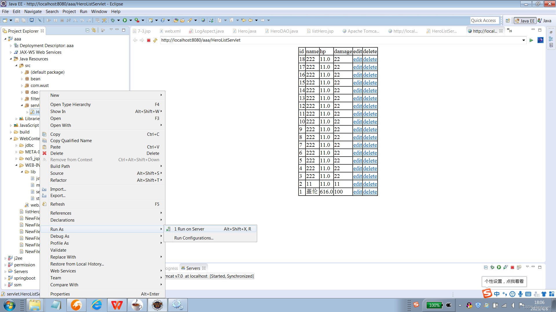Click the Quick Access search field
The height and width of the screenshot is (312, 556).
pos(484,21)
